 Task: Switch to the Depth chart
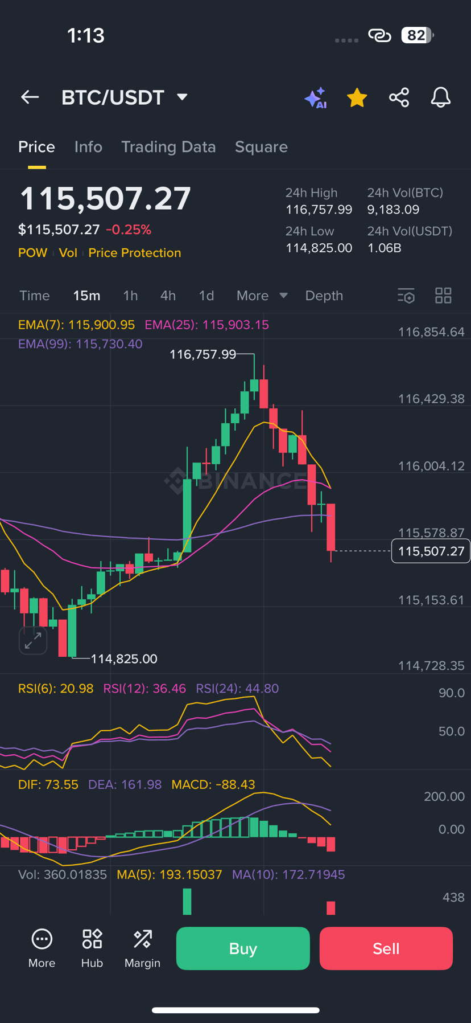pyautogui.click(x=324, y=296)
